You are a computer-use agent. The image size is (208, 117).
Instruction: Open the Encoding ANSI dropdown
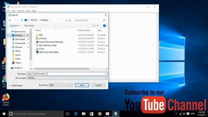(x=61, y=85)
